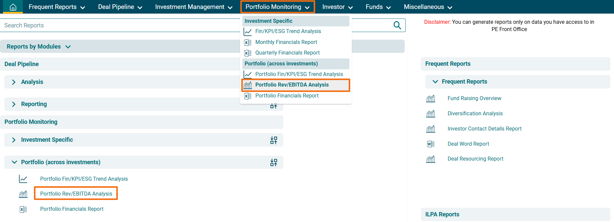
Task: Click the search magnifier icon
Action: pyautogui.click(x=397, y=25)
